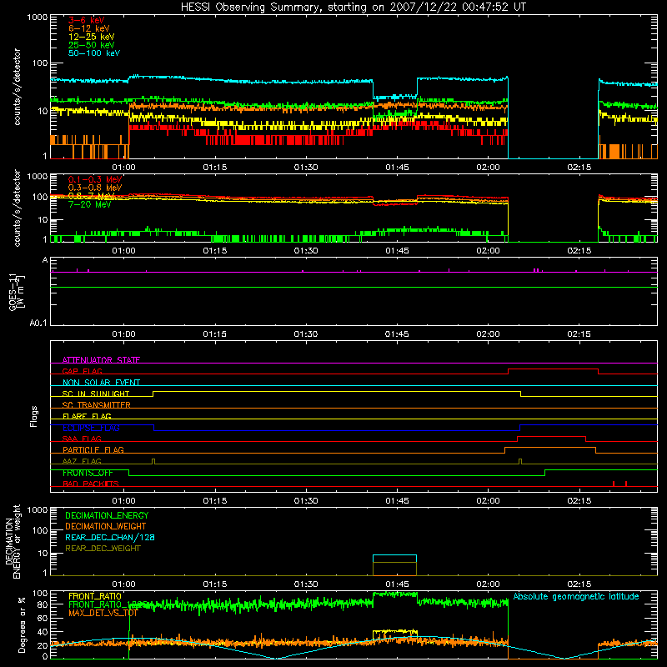The width and height of the screenshot is (667, 667).
Task: Click the A0.1 tick label on GOES panel
Action: click(x=38, y=323)
